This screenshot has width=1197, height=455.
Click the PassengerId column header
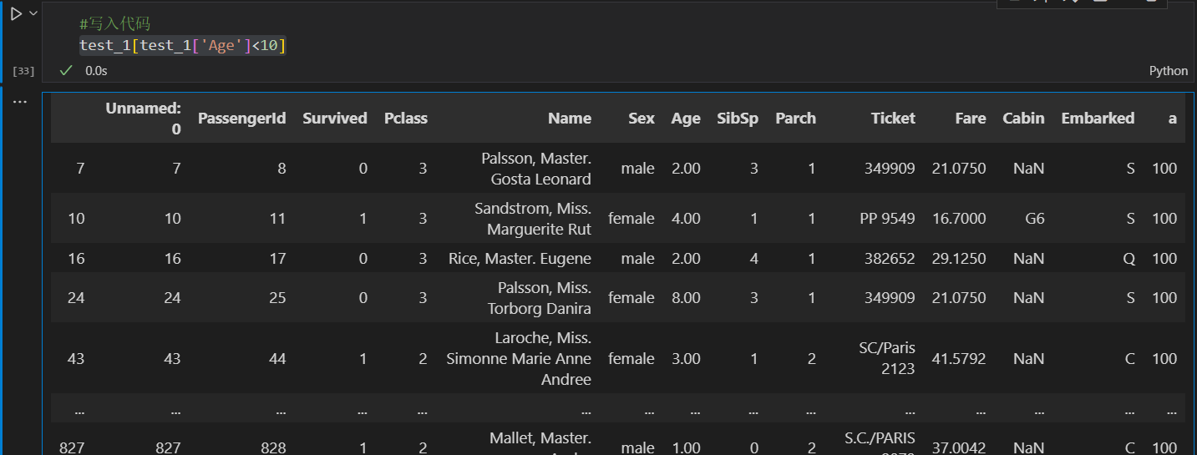(241, 119)
